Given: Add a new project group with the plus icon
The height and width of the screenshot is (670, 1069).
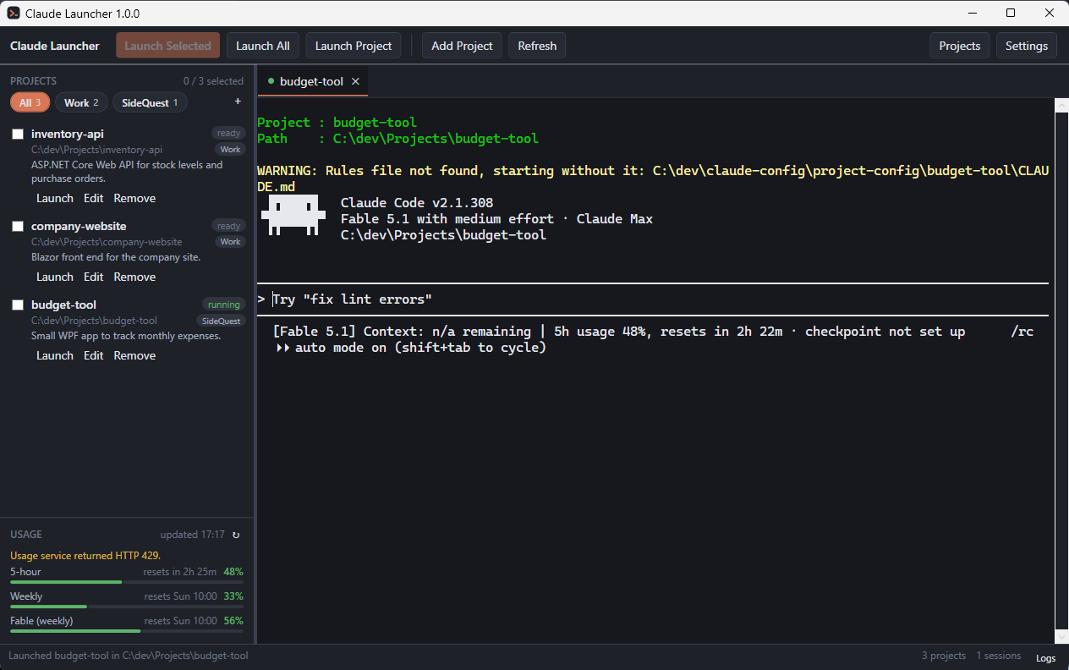Looking at the screenshot, I should point(238,102).
